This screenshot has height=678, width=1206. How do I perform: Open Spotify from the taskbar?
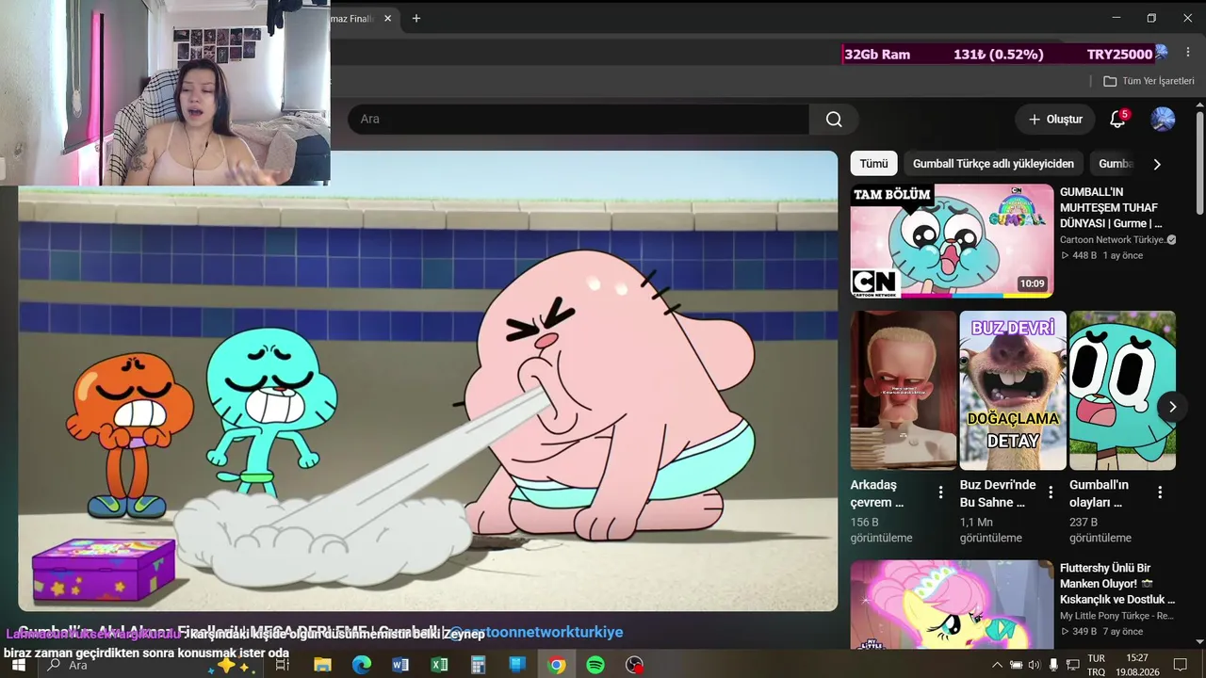(595, 665)
